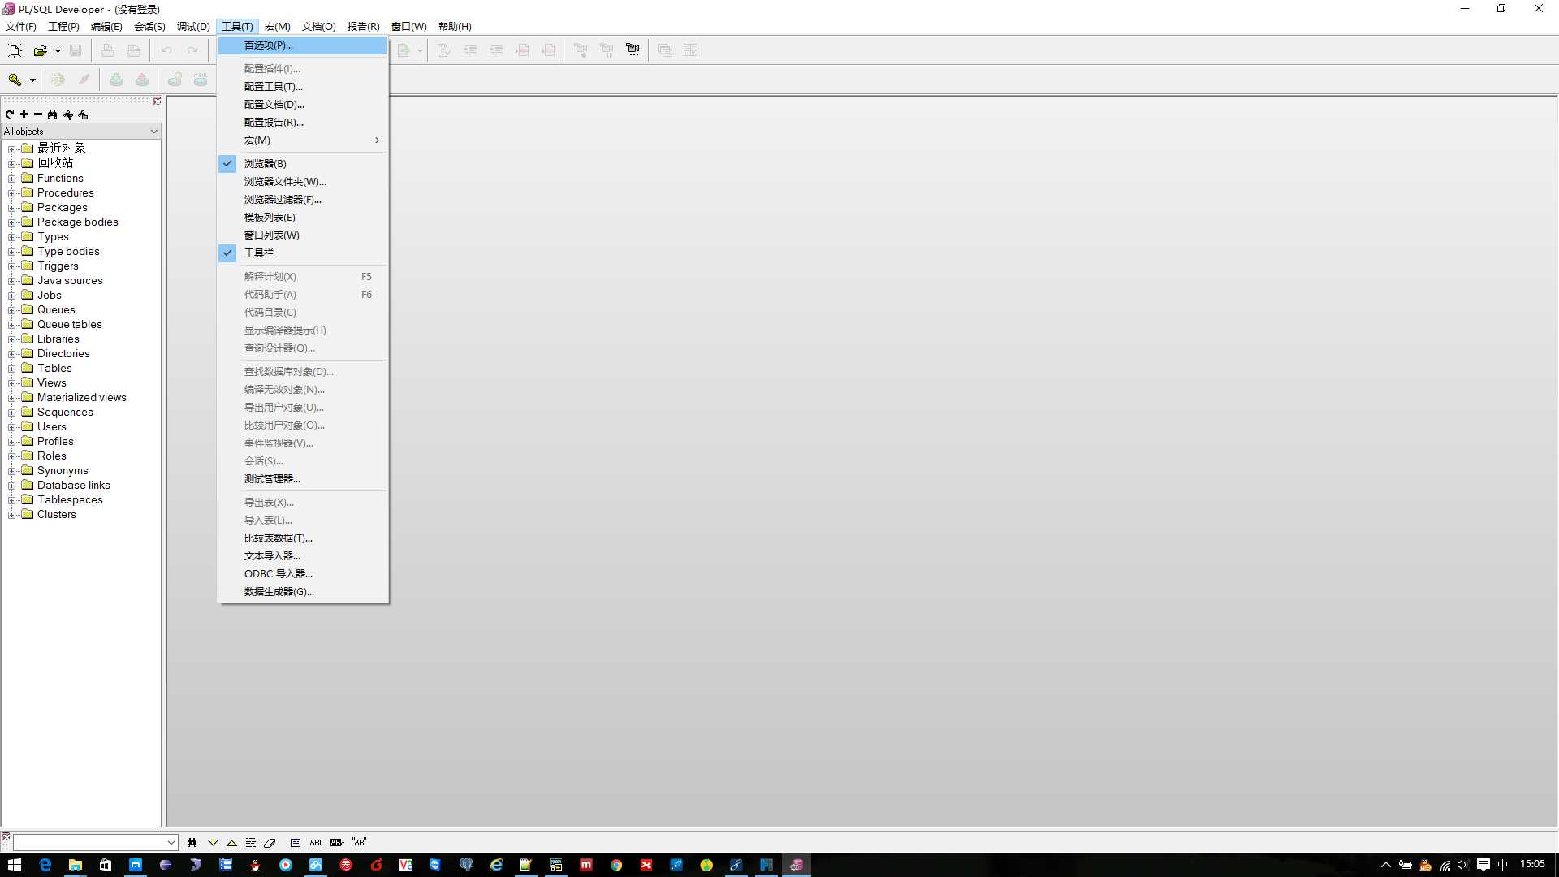
Task: Open Chrome from the taskbar
Action: (x=616, y=865)
